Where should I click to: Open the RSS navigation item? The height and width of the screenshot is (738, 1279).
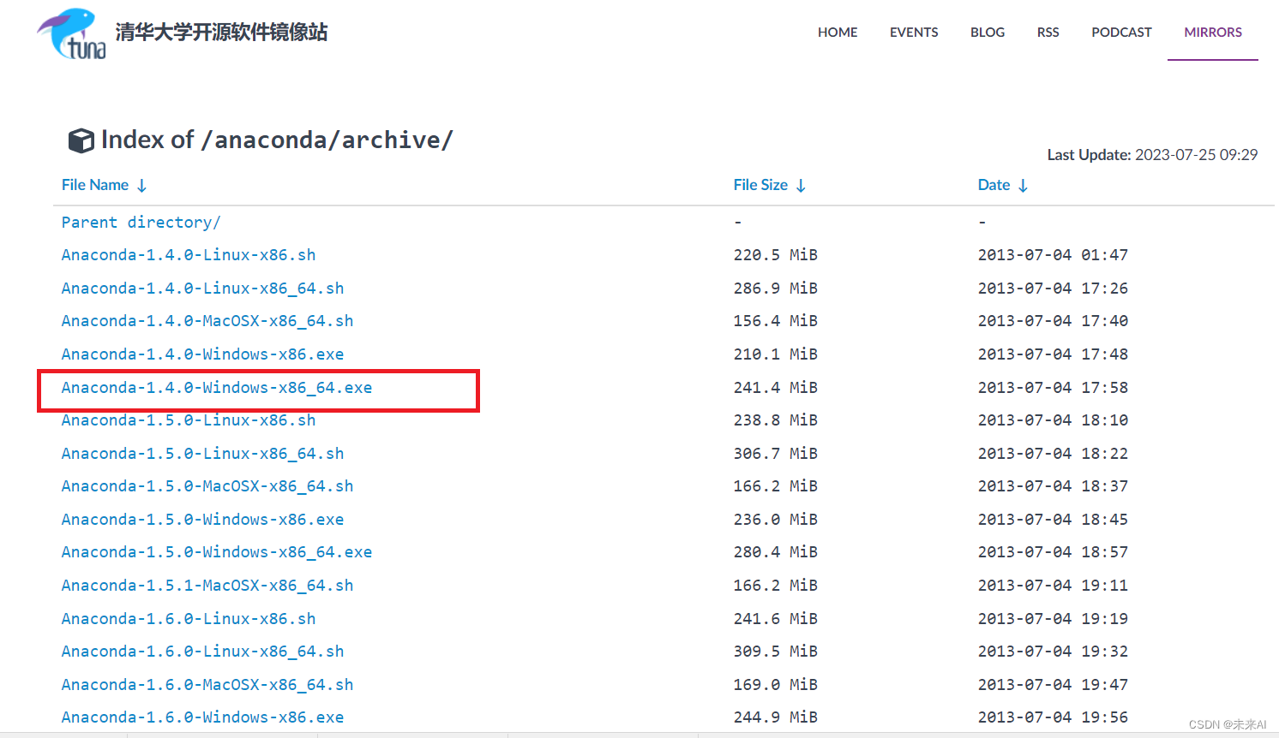[1048, 33]
